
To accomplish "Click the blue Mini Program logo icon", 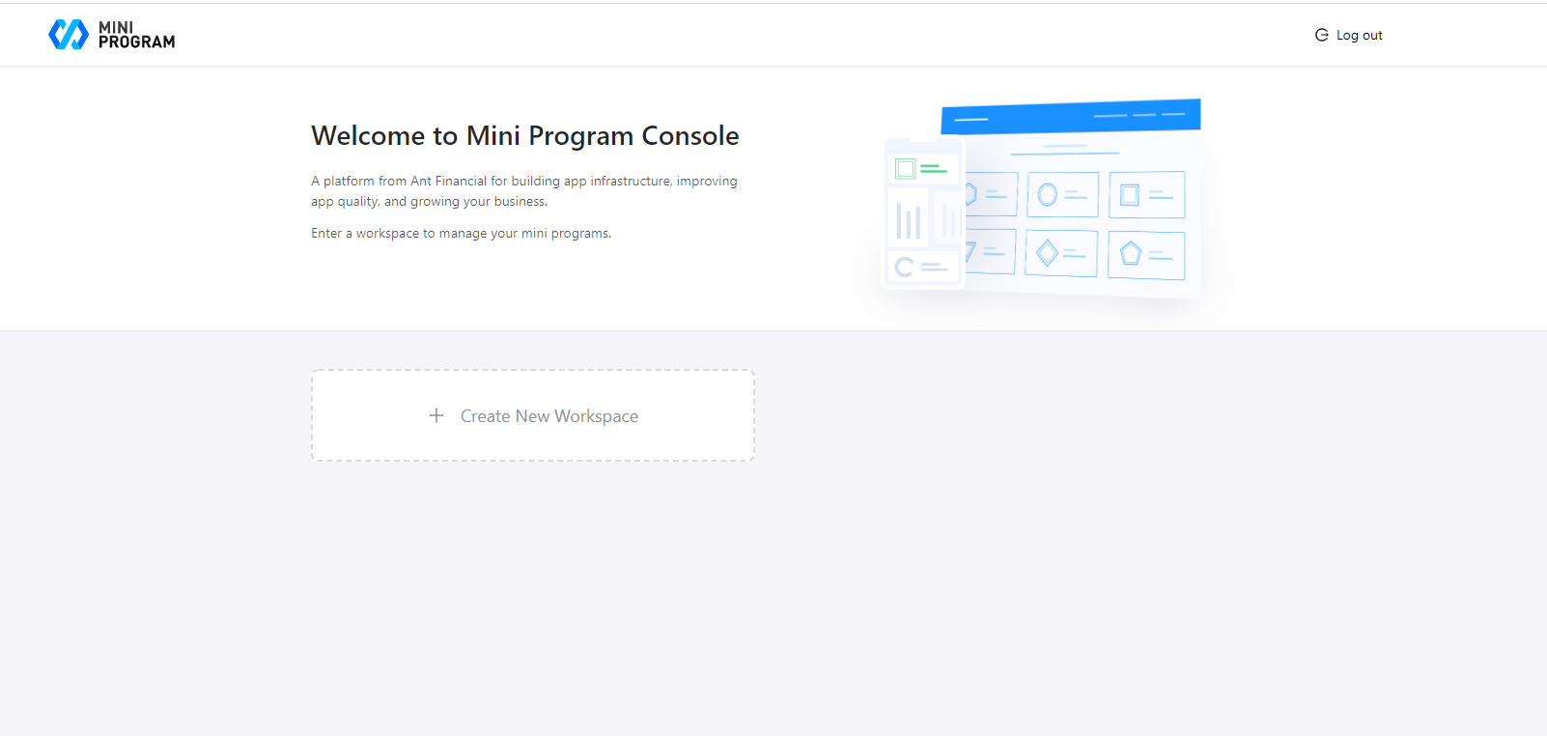I will click(x=68, y=35).
